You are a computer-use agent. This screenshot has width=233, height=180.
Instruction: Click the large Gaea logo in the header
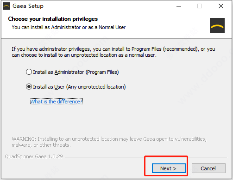tap(217, 25)
